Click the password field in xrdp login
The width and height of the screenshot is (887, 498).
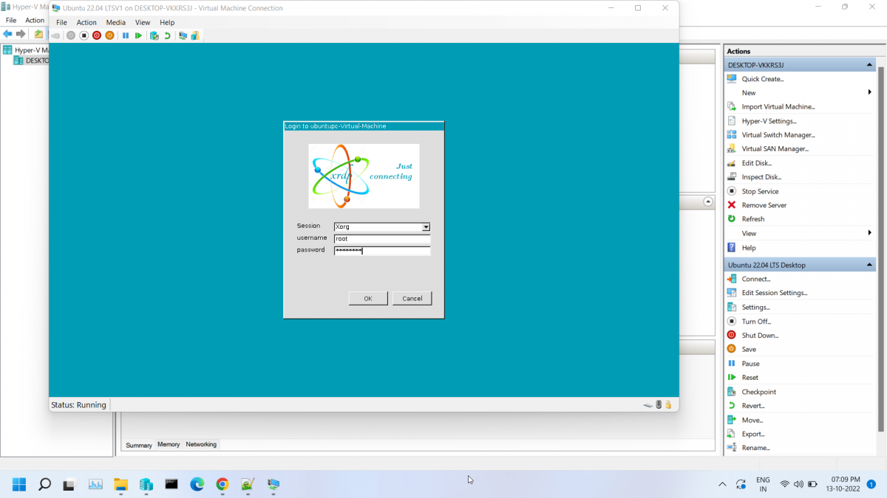(x=382, y=251)
